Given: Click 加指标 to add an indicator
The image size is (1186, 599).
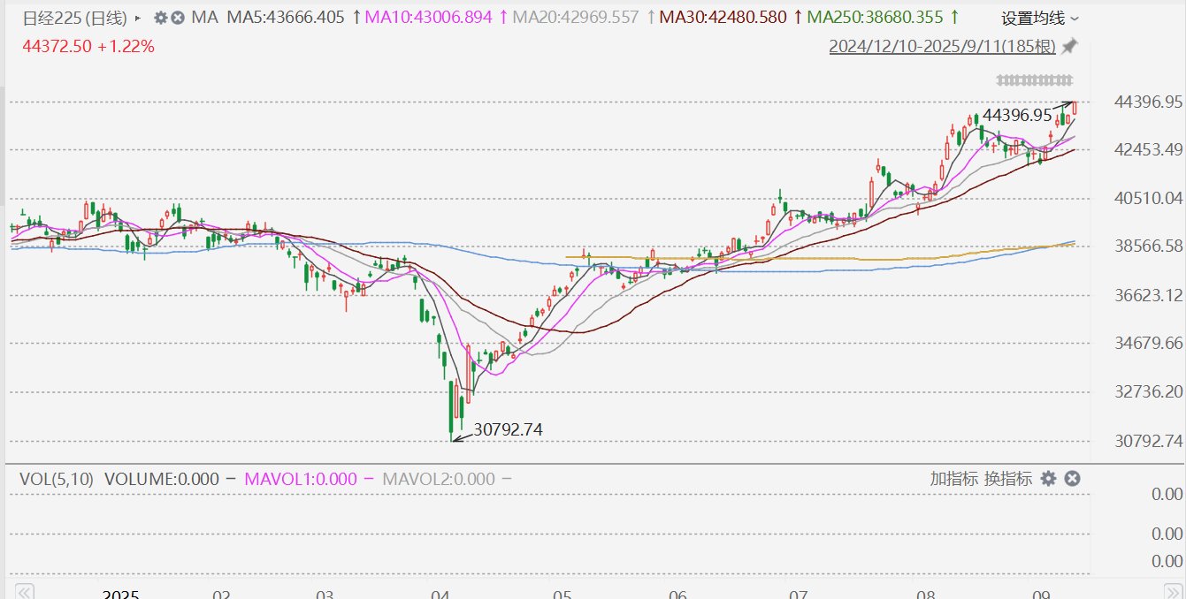Looking at the screenshot, I should click(x=953, y=479).
